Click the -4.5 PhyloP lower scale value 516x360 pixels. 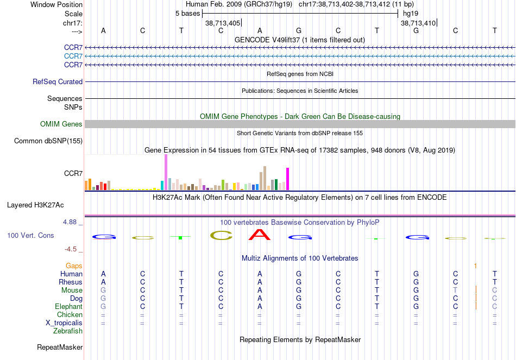click(x=71, y=249)
